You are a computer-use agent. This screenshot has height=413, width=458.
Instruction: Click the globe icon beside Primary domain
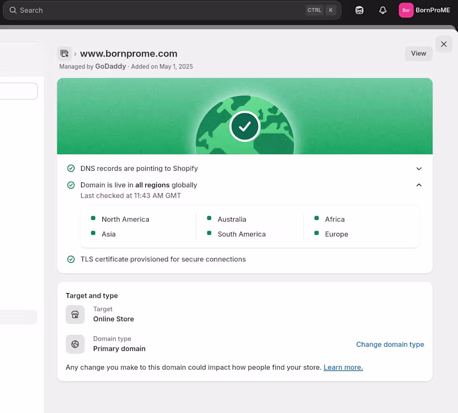click(x=75, y=344)
